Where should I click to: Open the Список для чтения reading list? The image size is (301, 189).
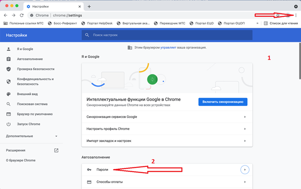[x=281, y=24]
